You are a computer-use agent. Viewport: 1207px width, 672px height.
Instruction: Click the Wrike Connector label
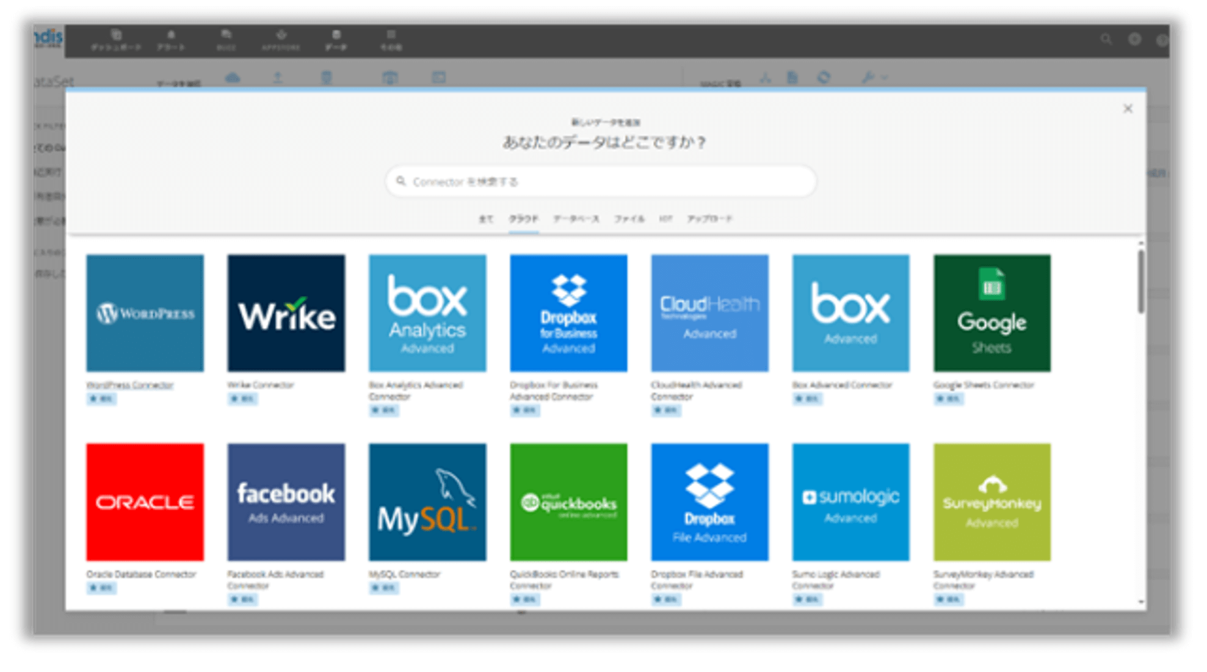click(261, 385)
